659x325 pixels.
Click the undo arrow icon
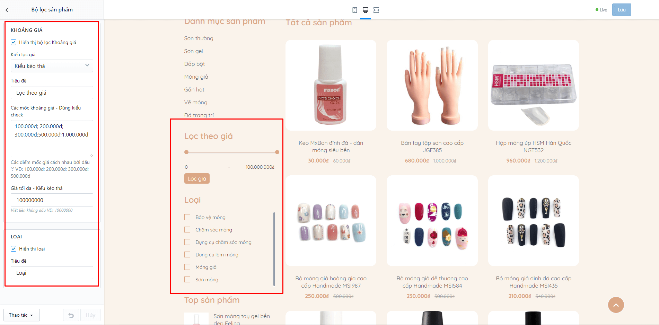[x=71, y=315]
